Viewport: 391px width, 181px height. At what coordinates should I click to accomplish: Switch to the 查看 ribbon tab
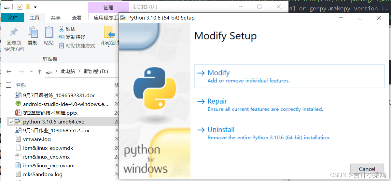[x=77, y=18]
